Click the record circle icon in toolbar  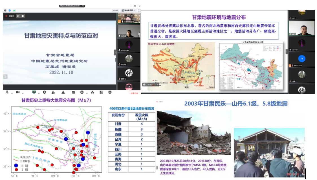point(82,92)
